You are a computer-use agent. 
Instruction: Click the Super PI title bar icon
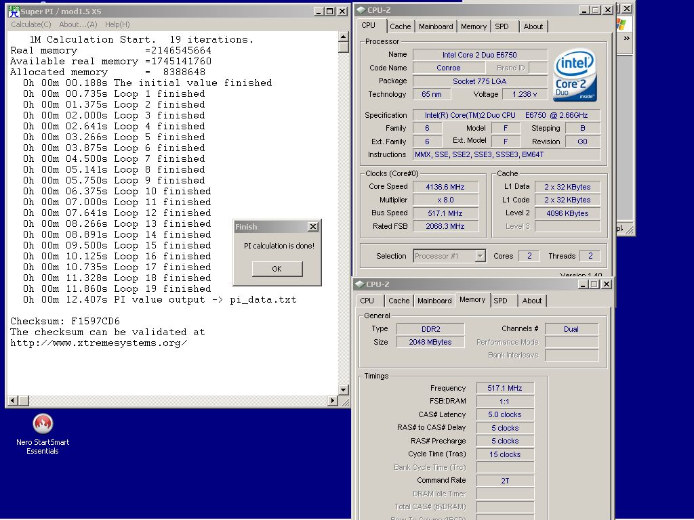click(14, 12)
